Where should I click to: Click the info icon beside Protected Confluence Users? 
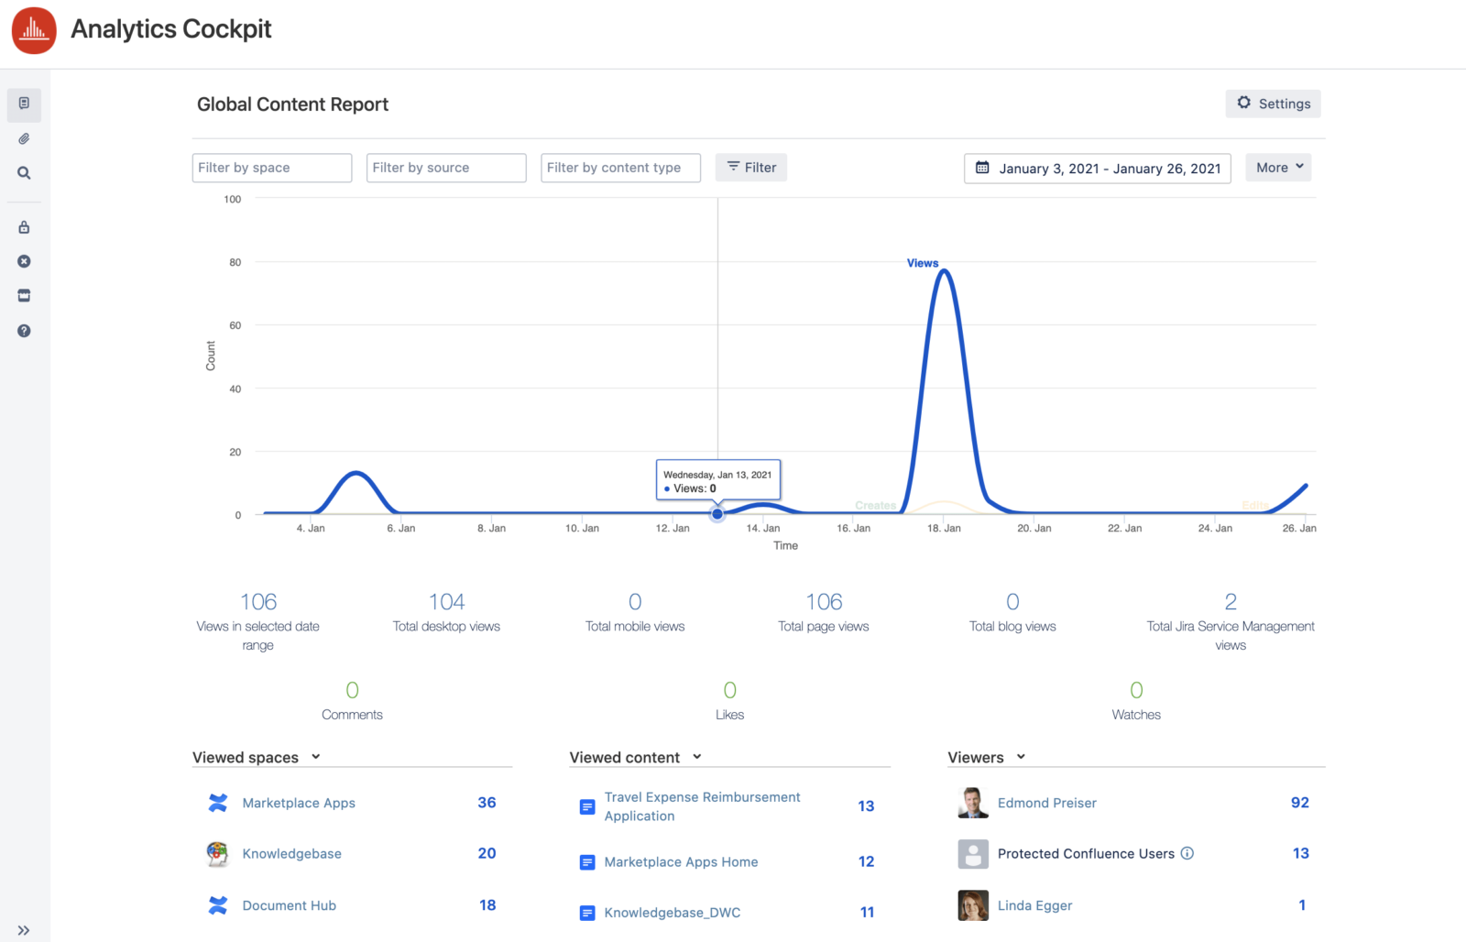[x=1188, y=853]
